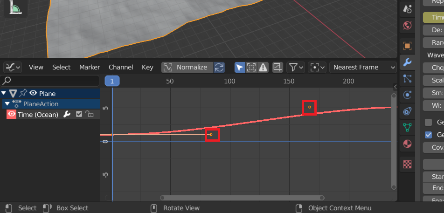Open the Object properties tab
This screenshot has height=213, width=444.
click(x=407, y=46)
